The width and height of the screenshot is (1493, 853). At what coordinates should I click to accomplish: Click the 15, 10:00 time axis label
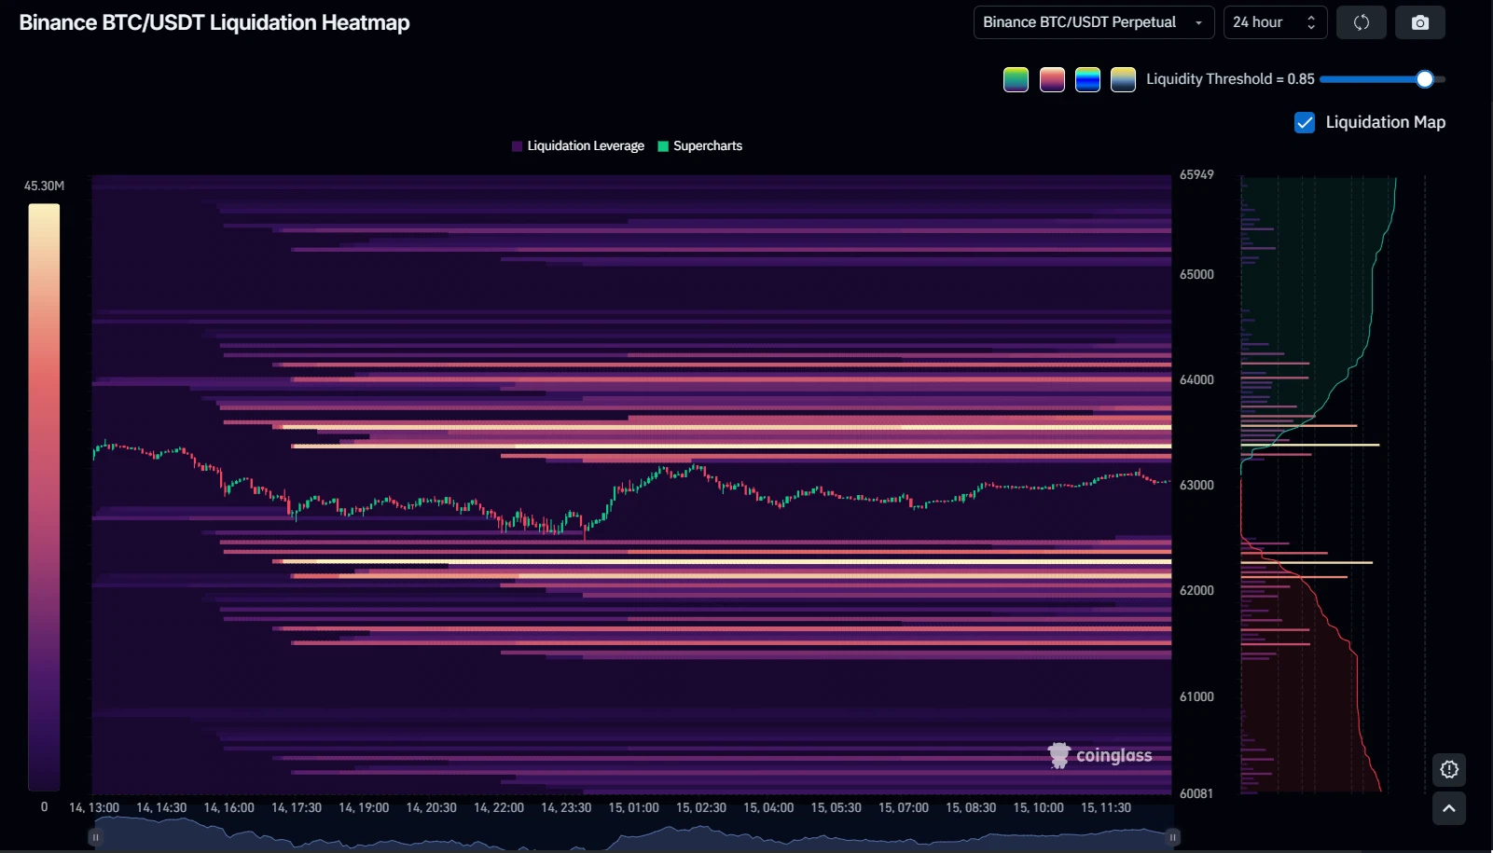(x=1038, y=808)
